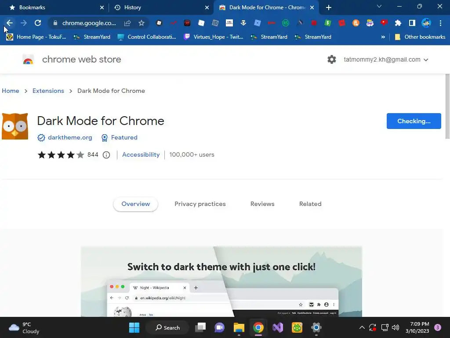Click the address bar URL field
The width and height of the screenshot is (450, 338).
click(x=89, y=23)
